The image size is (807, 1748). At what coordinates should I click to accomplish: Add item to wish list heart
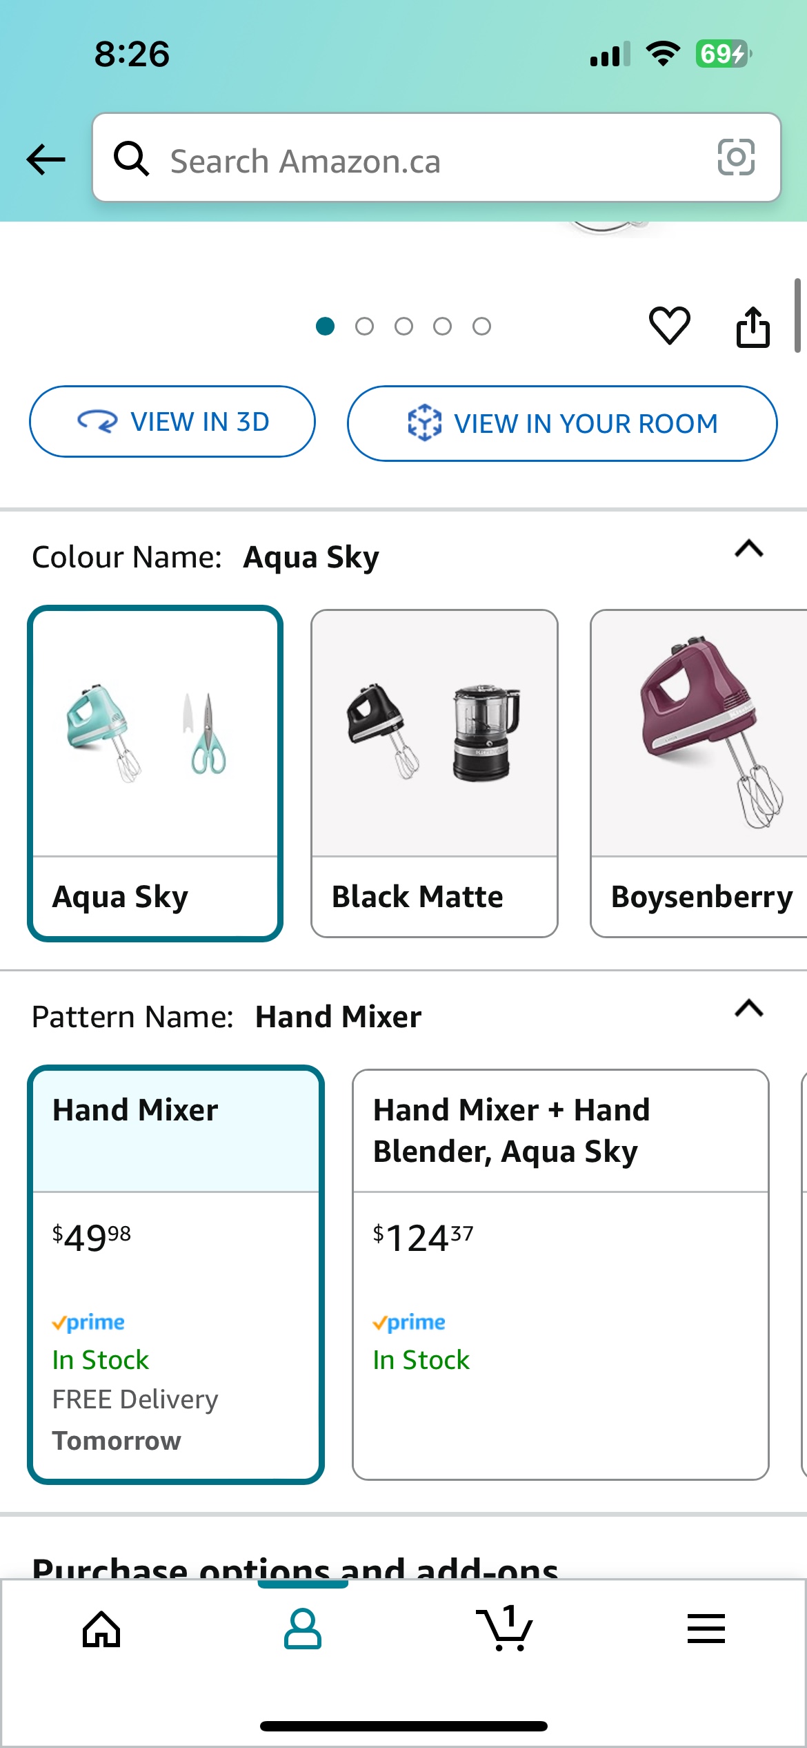tap(669, 325)
